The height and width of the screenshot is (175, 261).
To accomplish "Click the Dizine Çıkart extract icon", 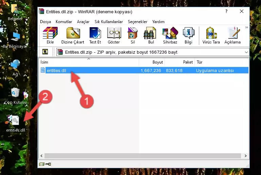I will 73,35.
